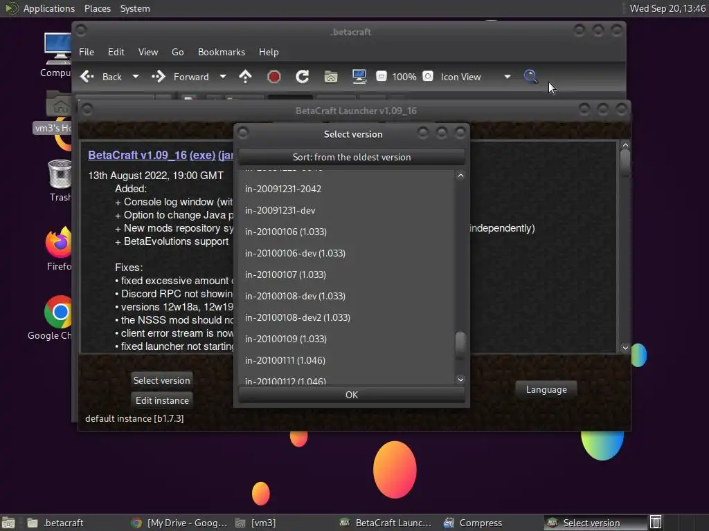Click the Back arrow in file manager
The image size is (709, 531).
(87, 77)
